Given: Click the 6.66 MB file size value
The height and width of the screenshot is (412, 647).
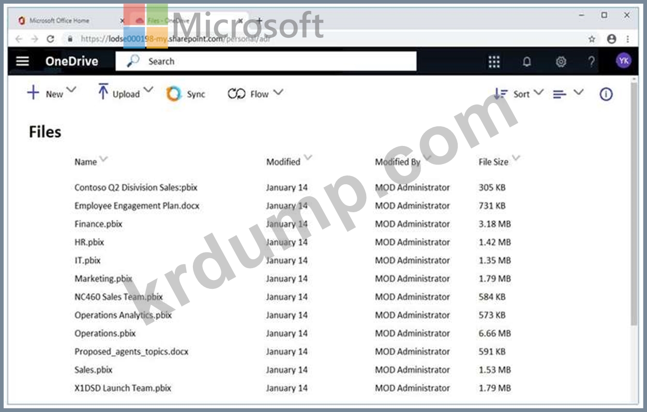Looking at the screenshot, I should point(494,333).
